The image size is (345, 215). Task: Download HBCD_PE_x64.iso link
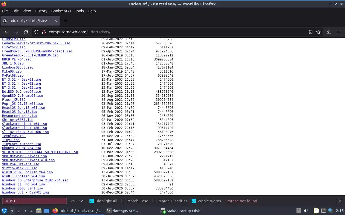(17, 59)
